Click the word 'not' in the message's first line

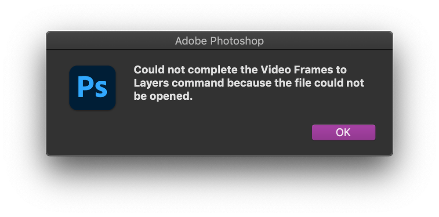[x=176, y=69]
